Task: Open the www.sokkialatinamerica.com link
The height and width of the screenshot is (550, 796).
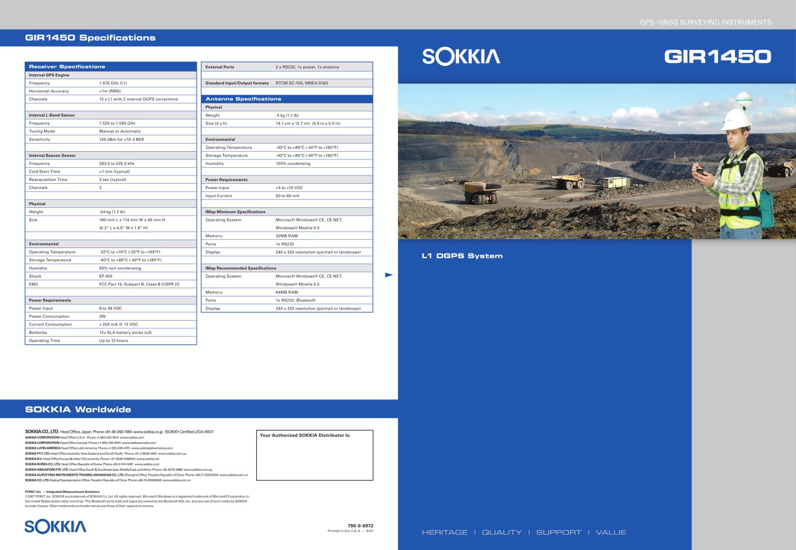Action: pos(152,448)
